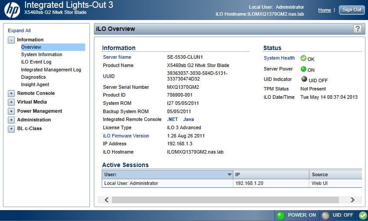Toggle the UID Indicator icon in Status
368x221 pixels.
click(x=304, y=79)
